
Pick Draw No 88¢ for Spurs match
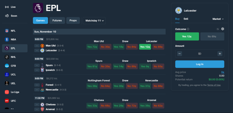pyautogui.click(x=132, y=66)
